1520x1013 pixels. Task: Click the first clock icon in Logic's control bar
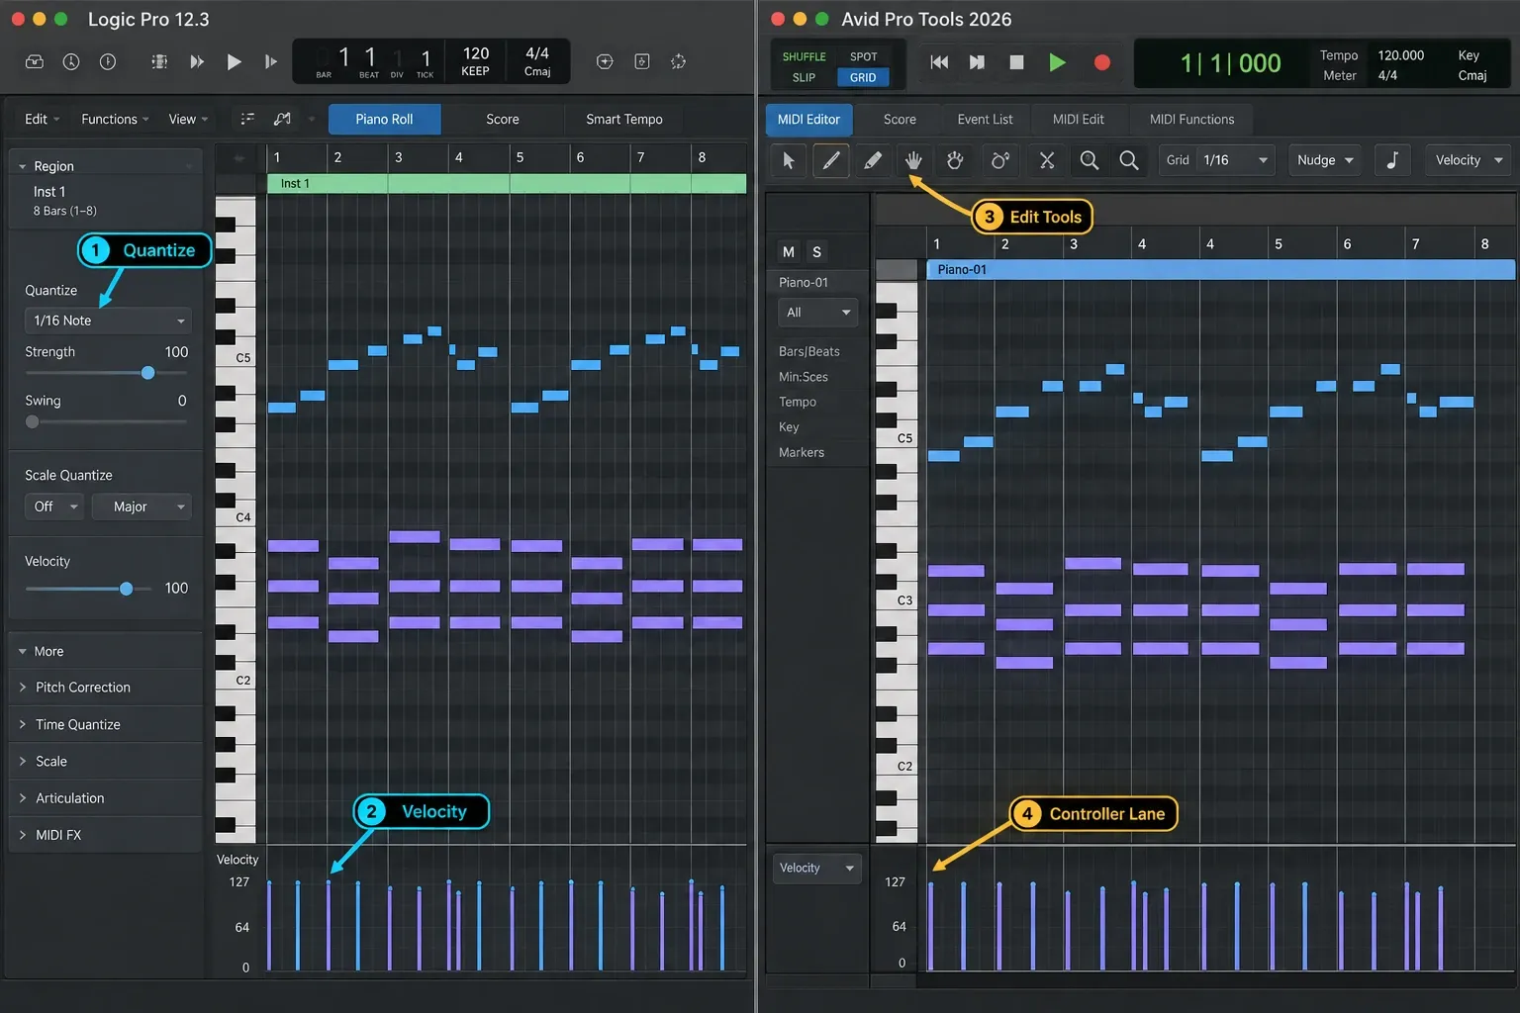(x=71, y=61)
